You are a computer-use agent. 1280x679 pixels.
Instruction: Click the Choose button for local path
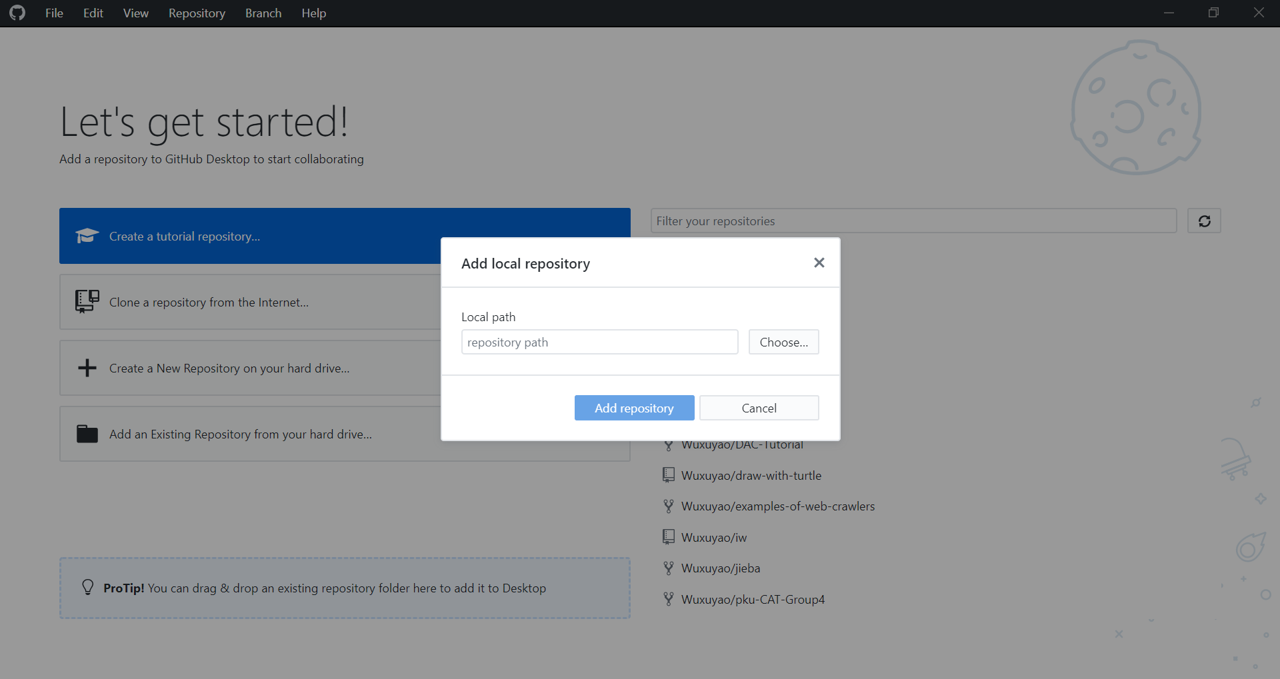[783, 342]
